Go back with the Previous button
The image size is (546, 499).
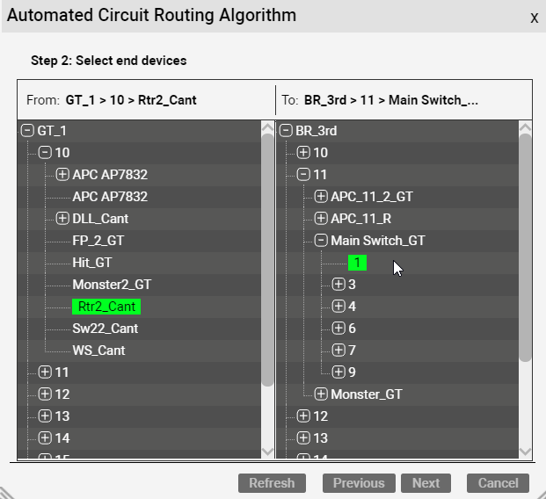(359, 483)
